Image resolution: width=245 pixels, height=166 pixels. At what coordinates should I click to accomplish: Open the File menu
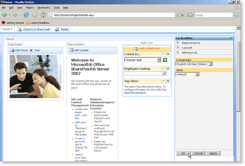tap(4, 7)
